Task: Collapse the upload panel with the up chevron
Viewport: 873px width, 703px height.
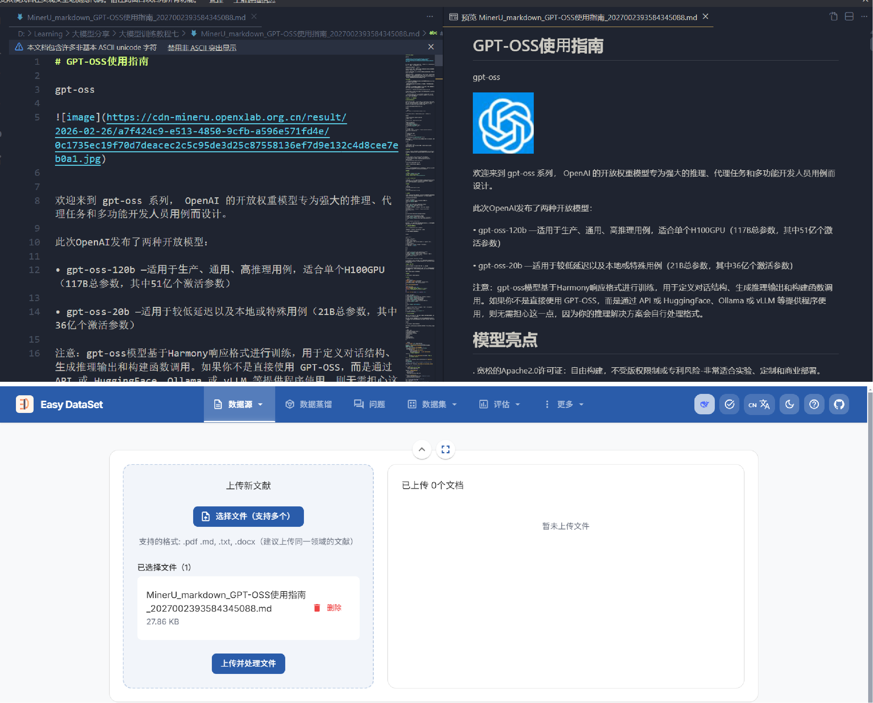Action: click(422, 449)
